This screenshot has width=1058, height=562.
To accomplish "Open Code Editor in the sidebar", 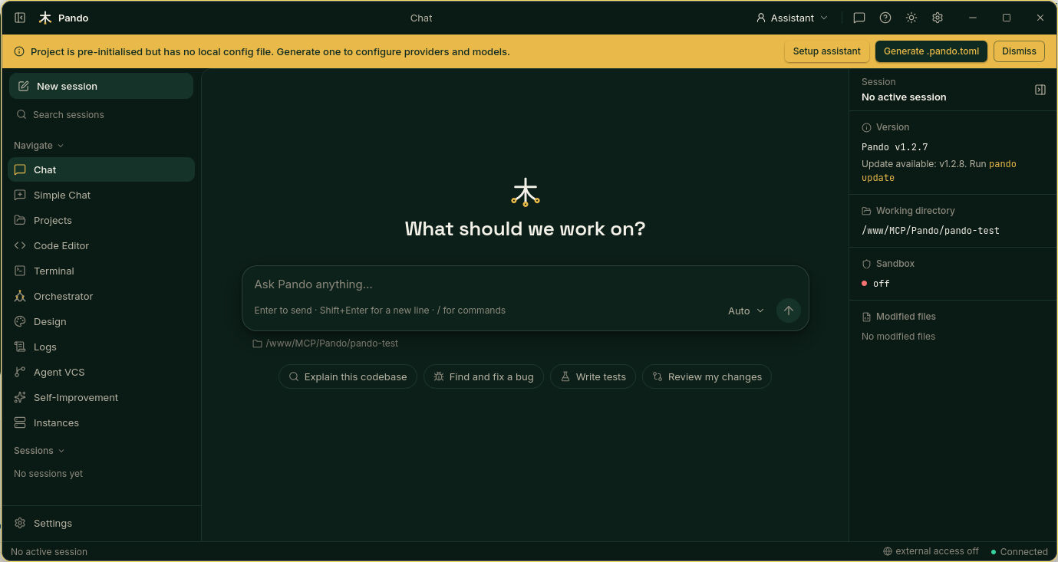I will pyautogui.click(x=101, y=245).
